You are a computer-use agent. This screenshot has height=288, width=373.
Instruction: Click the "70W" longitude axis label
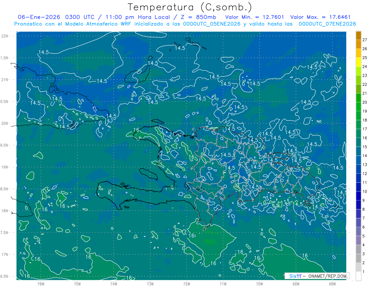(x=259, y=284)
